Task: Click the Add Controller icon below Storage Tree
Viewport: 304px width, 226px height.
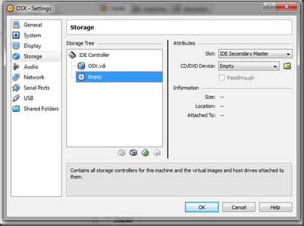Action: (x=122, y=153)
